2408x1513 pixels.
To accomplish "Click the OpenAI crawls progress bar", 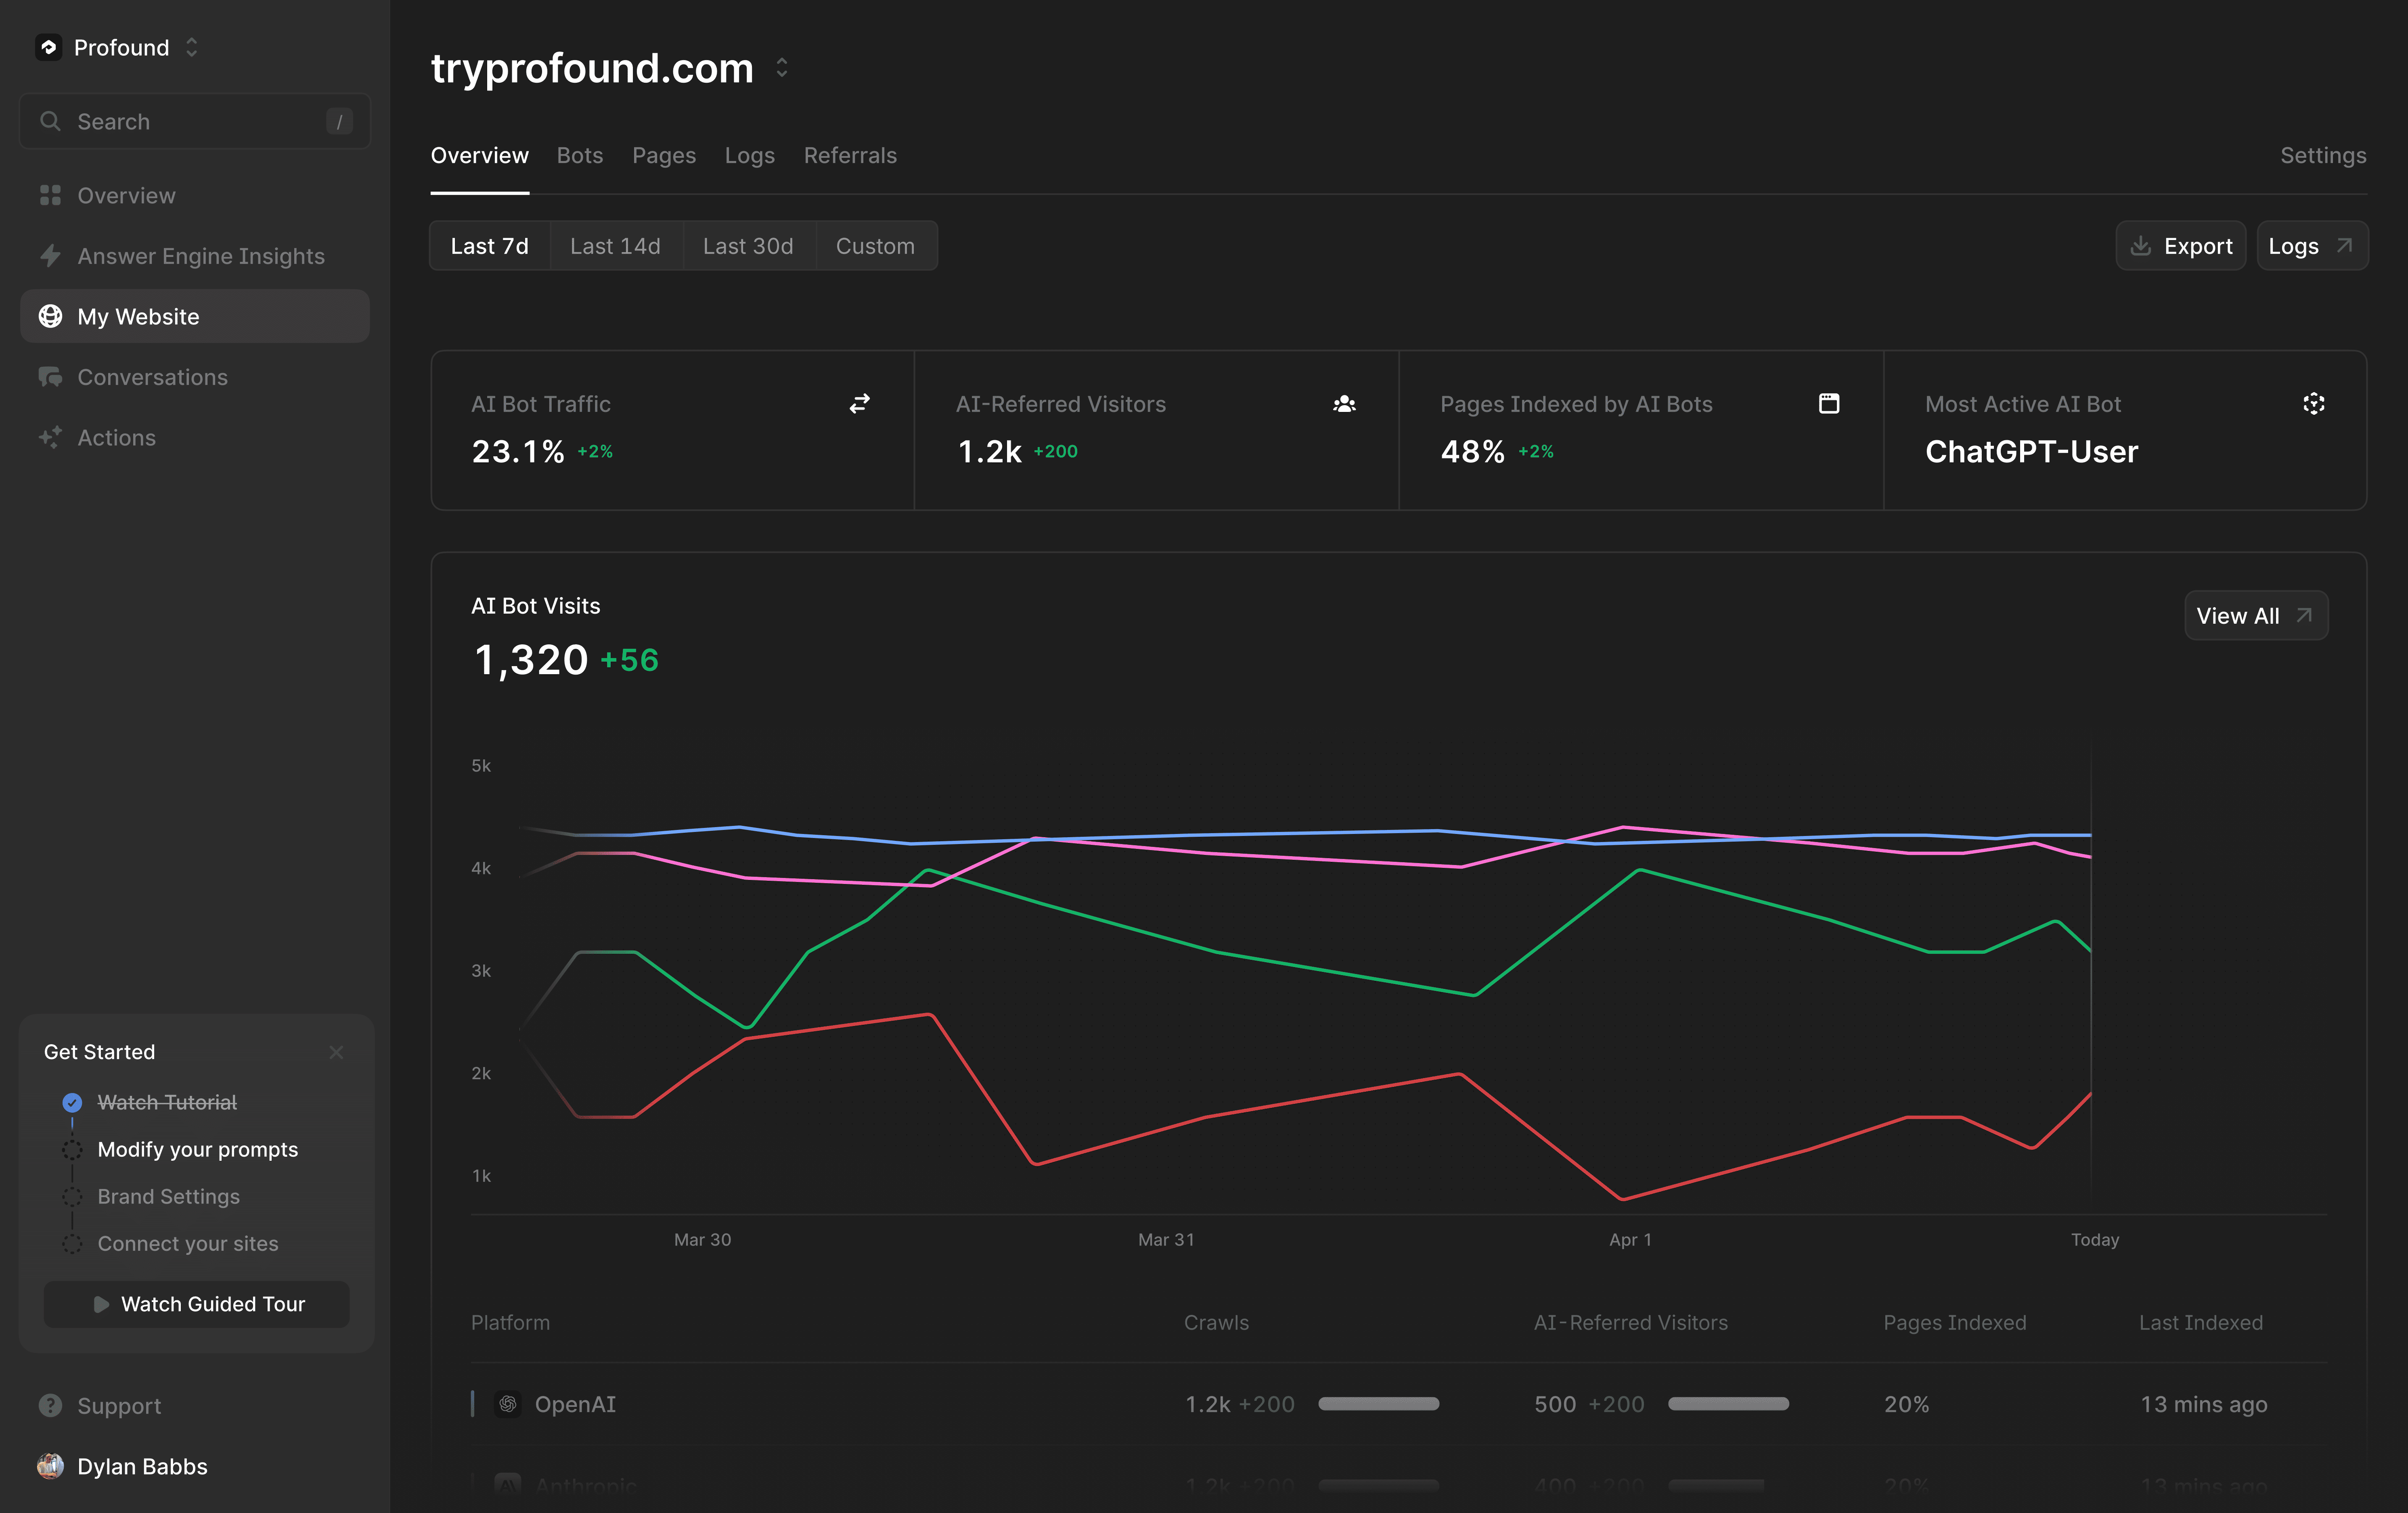I will pos(1379,1403).
